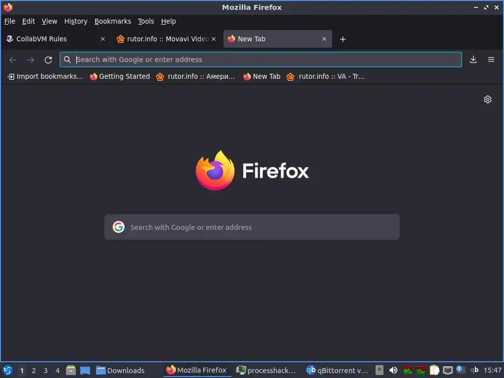The image size is (504, 378).
Task: Open the Downloads toolbar panel
Action: click(x=473, y=60)
